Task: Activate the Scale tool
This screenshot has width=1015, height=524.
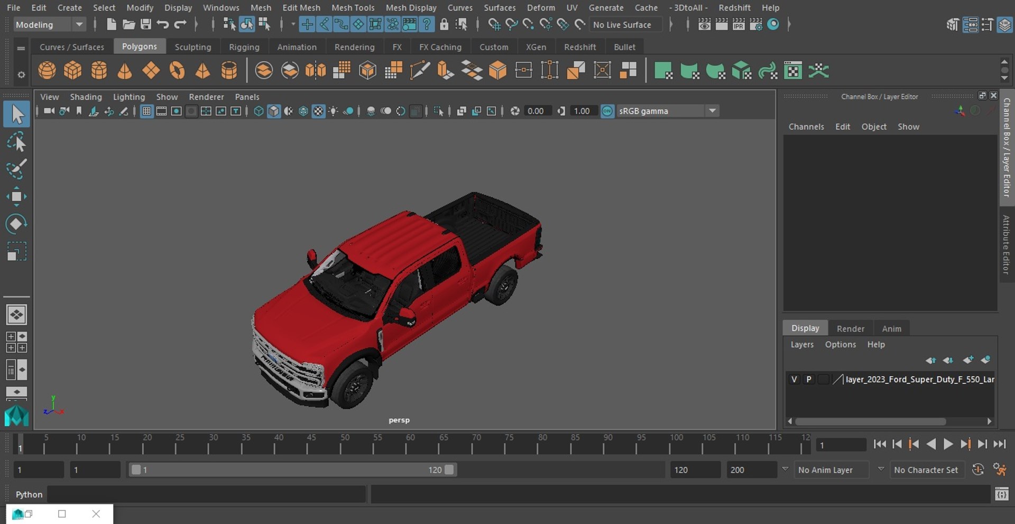Action: (x=16, y=251)
